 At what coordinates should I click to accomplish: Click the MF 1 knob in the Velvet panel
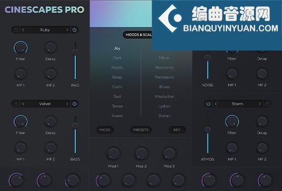click(21, 148)
